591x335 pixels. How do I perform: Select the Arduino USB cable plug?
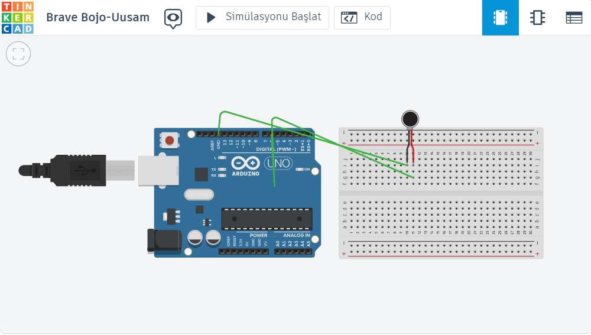click(77, 170)
